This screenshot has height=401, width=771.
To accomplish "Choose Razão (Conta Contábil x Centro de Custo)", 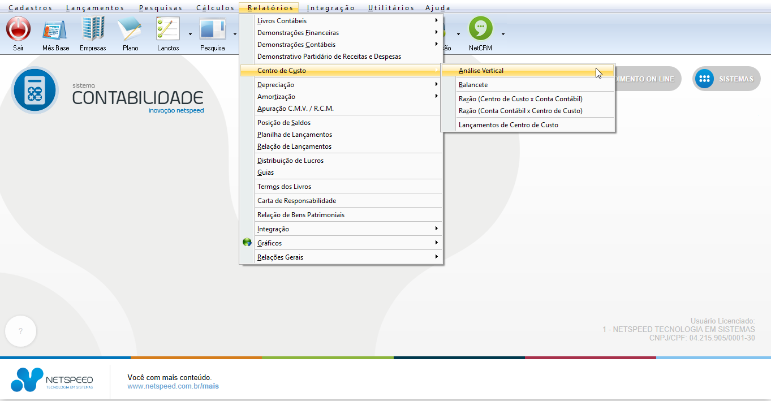I will coord(528,111).
